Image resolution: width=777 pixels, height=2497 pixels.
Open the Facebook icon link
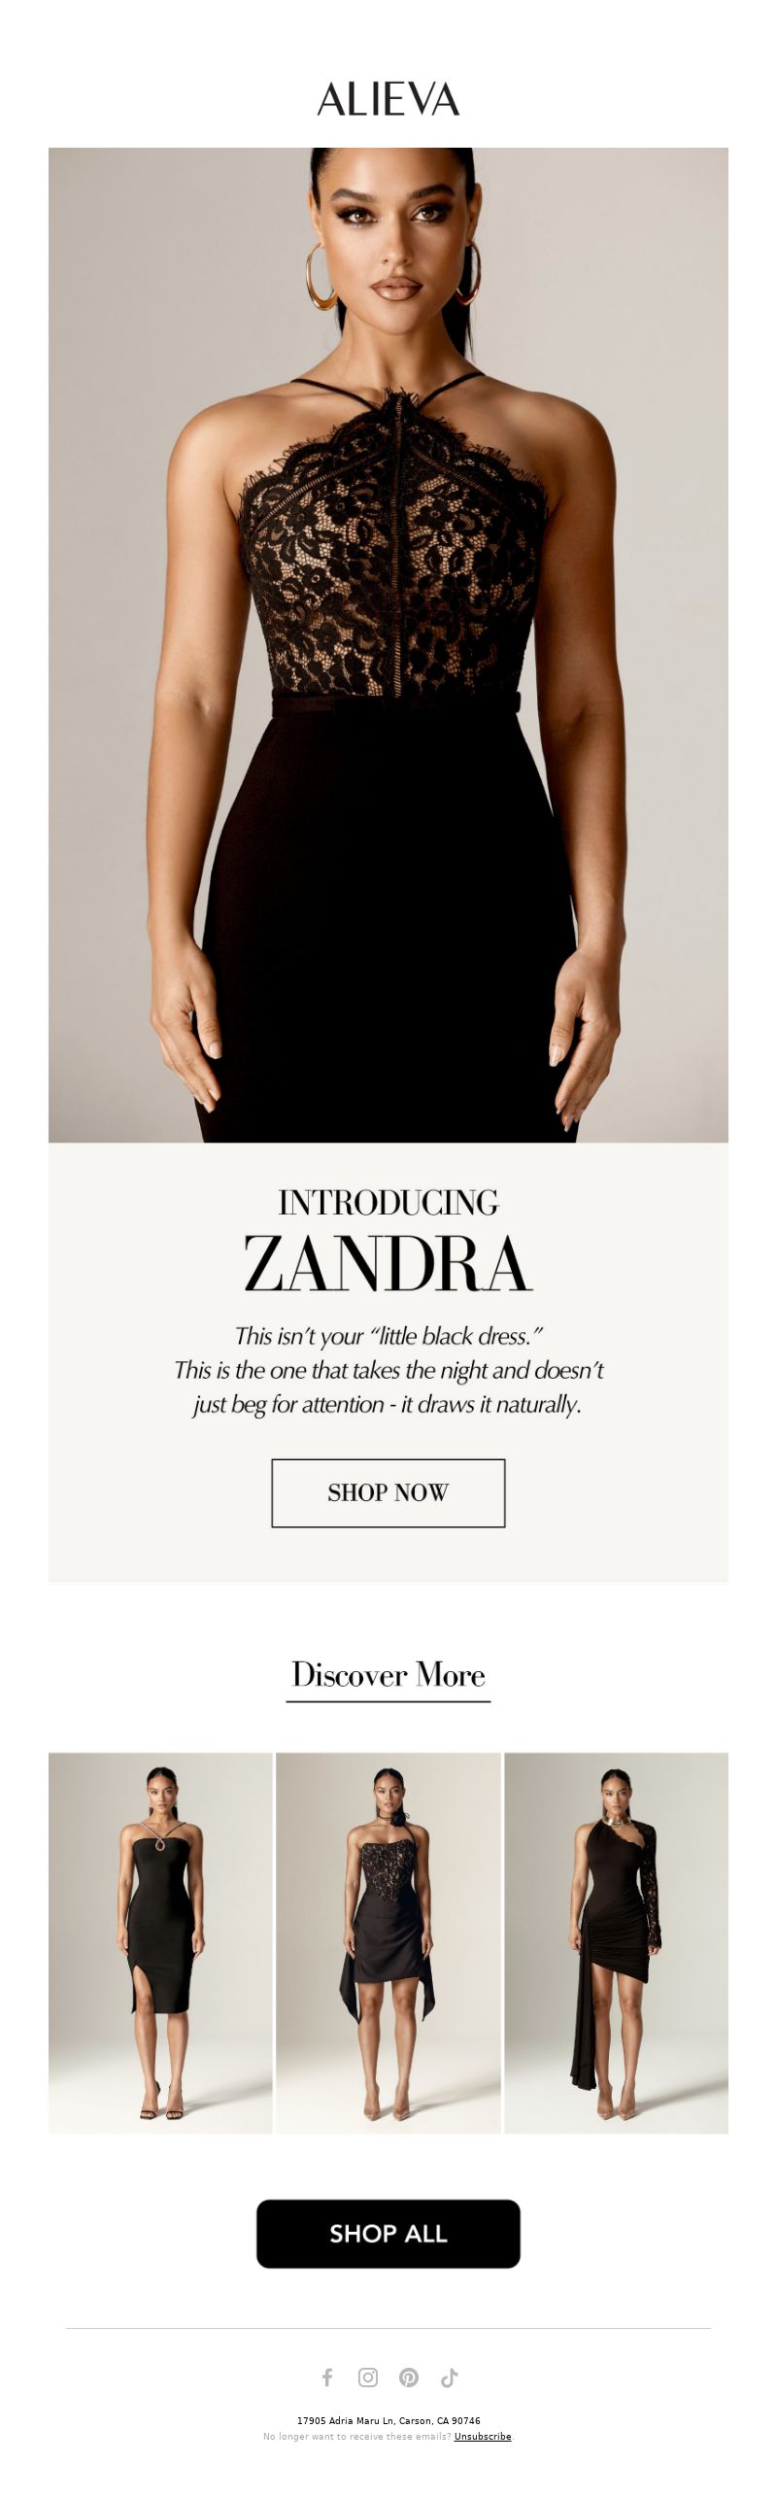coord(327,2377)
